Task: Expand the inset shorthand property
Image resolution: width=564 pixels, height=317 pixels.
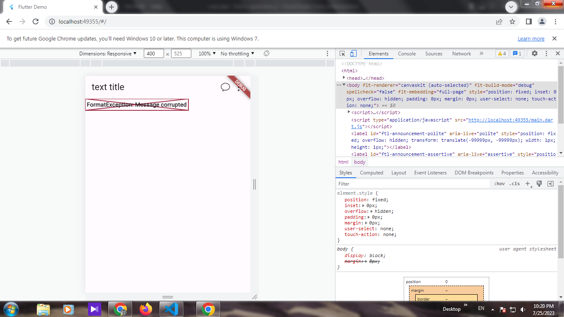Action: [x=364, y=205]
